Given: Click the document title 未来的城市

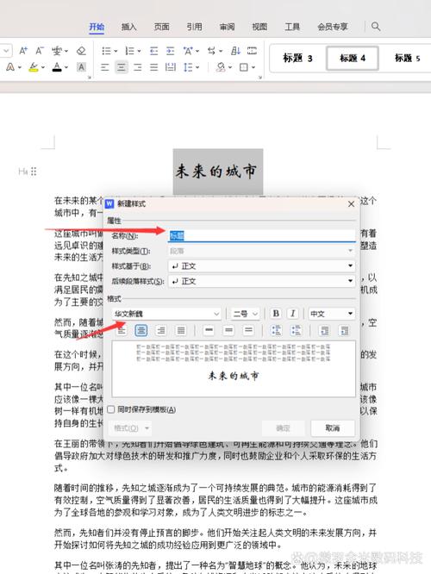Looking at the screenshot, I should (215, 172).
